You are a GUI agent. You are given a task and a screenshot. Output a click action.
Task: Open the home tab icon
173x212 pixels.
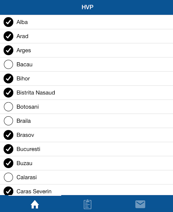(35, 204)
